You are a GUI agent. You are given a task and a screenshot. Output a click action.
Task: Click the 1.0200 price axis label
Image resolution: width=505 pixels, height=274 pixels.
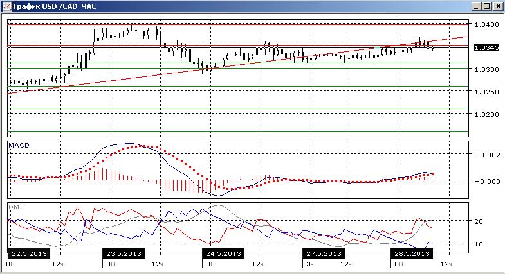point(486,114)
